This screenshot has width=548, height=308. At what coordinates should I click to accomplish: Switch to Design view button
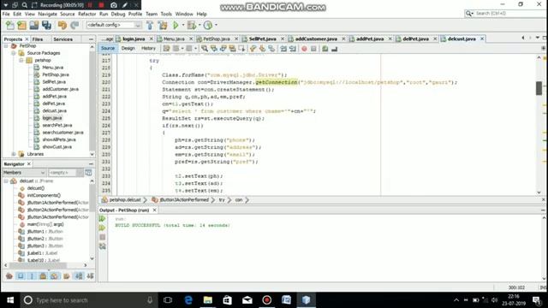pyautogui.click(x=128, y=48)
